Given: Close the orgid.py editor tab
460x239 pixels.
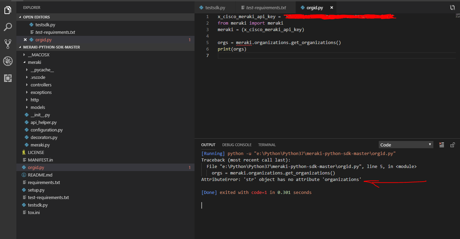Looking at the screenshot, I should pos(331,8).
